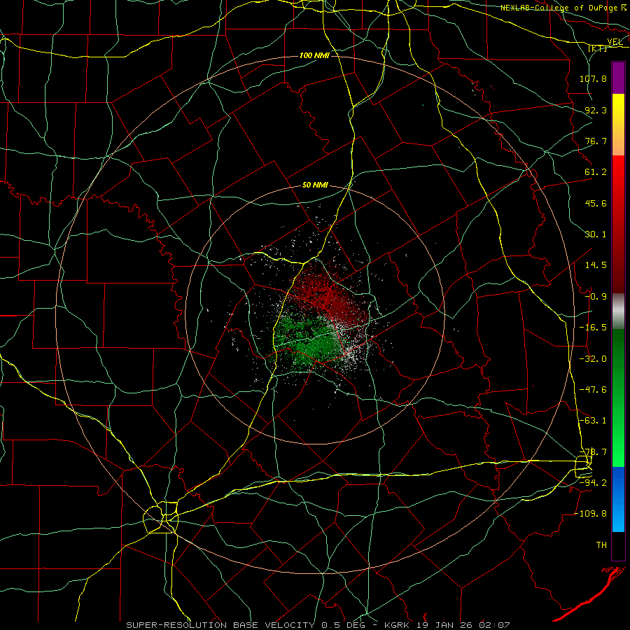Pick the yellow-orange segment of the color bar

tap(618, 125)
